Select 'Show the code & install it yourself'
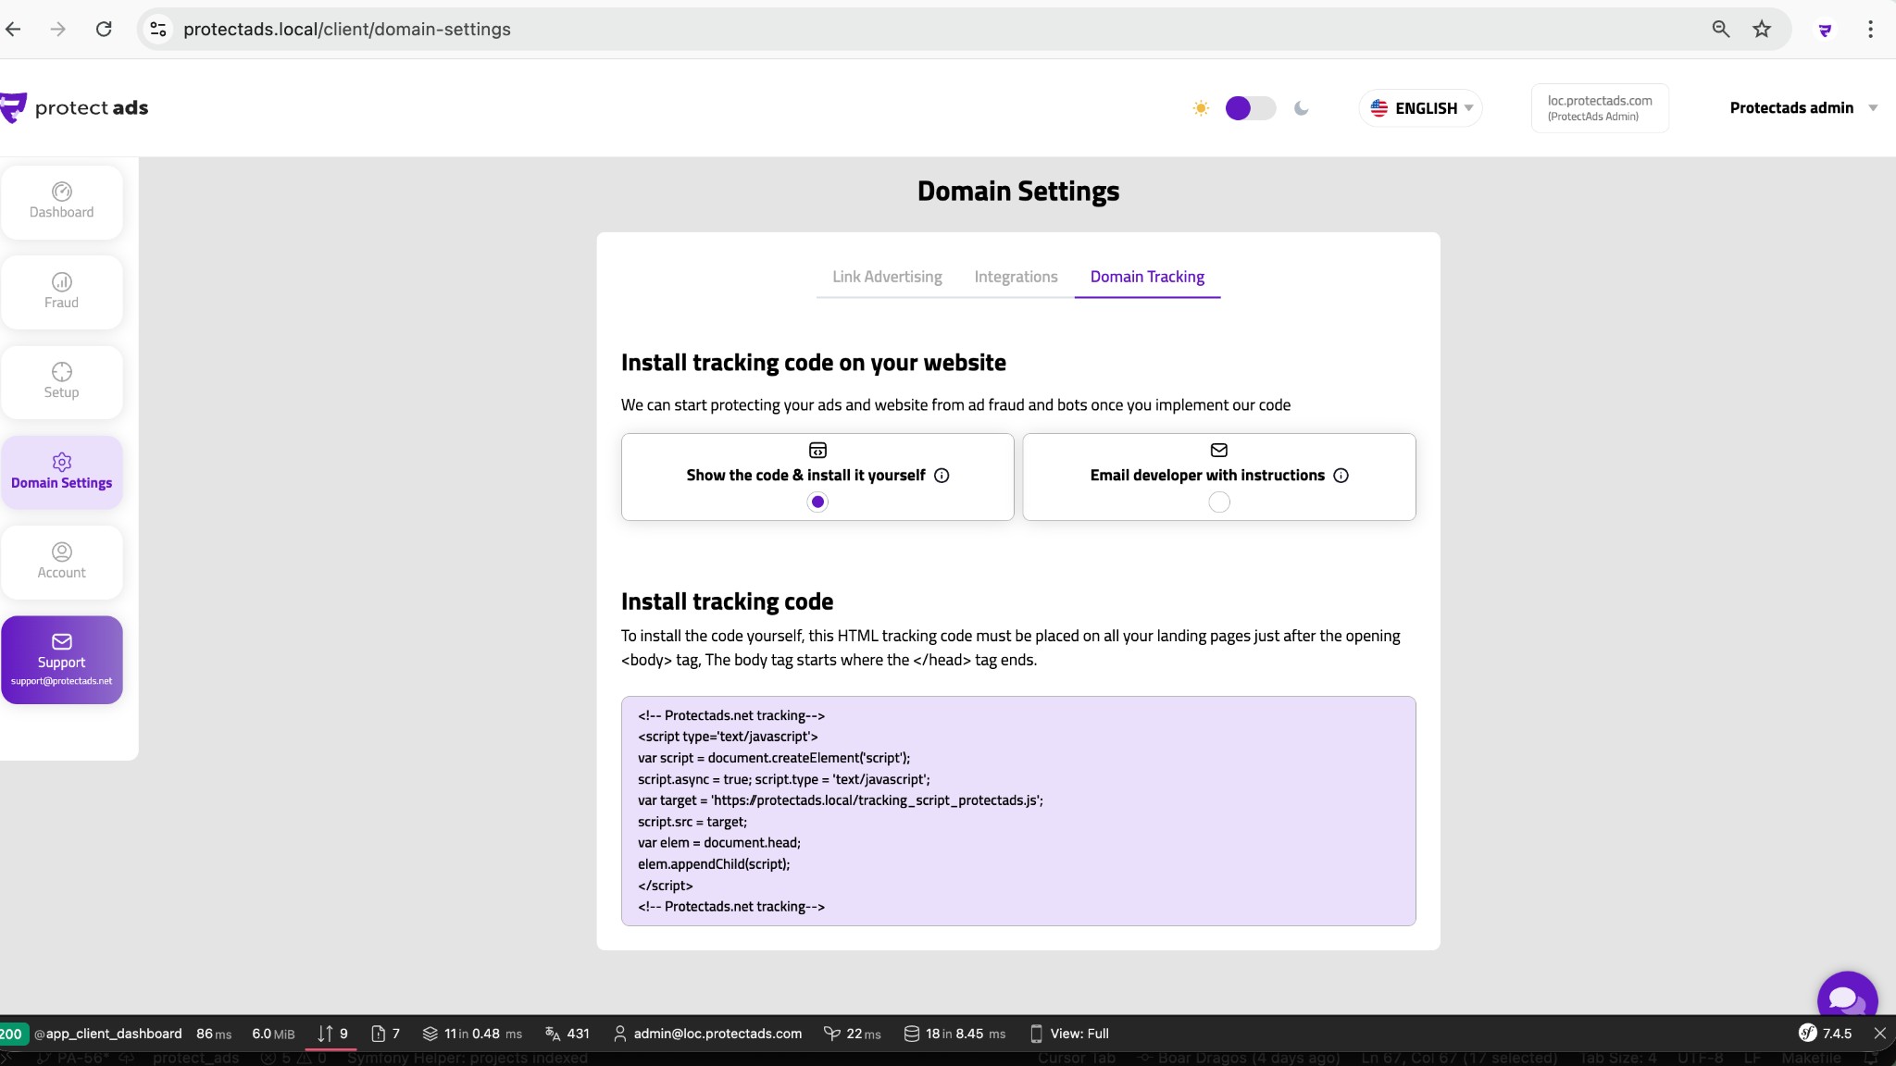Viewport: 1896px width, 1066px height. (x=817, y=502)
